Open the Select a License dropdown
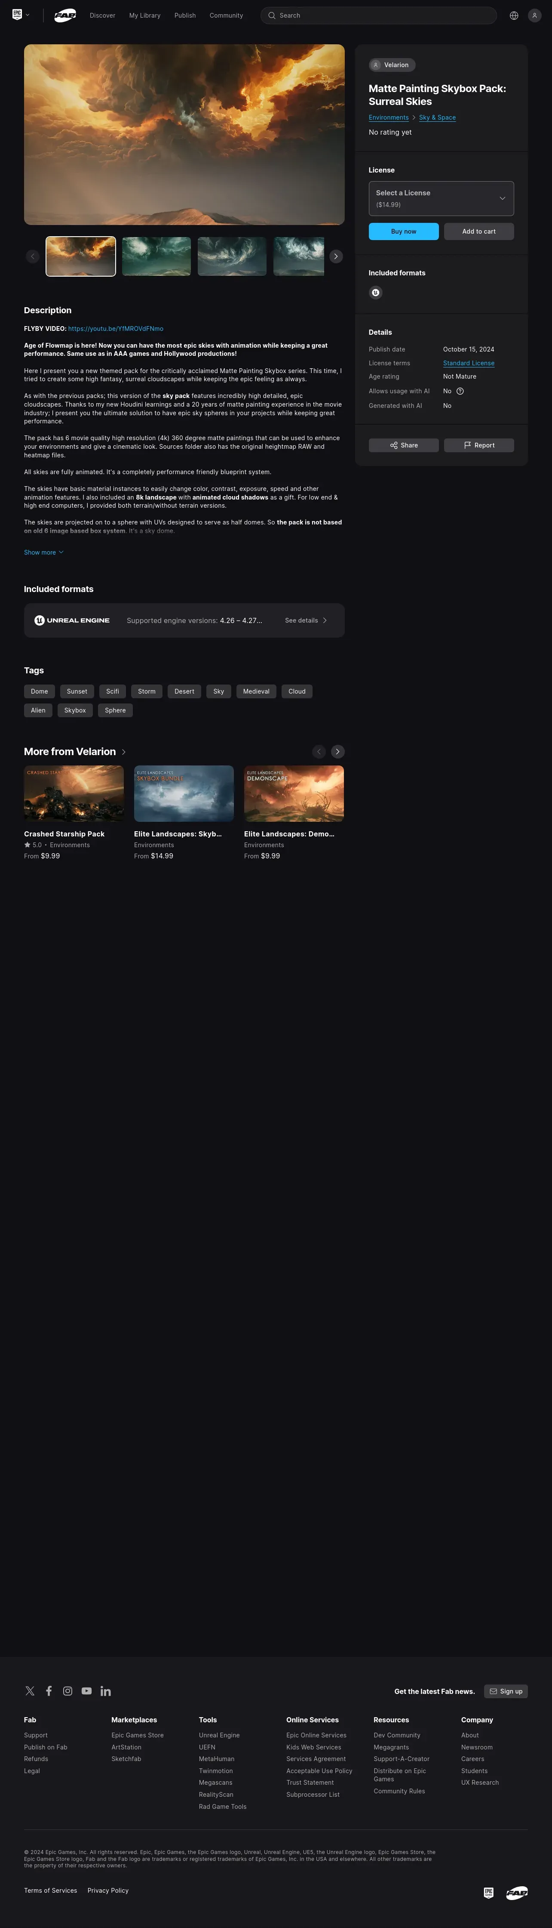 click(442, 198)
